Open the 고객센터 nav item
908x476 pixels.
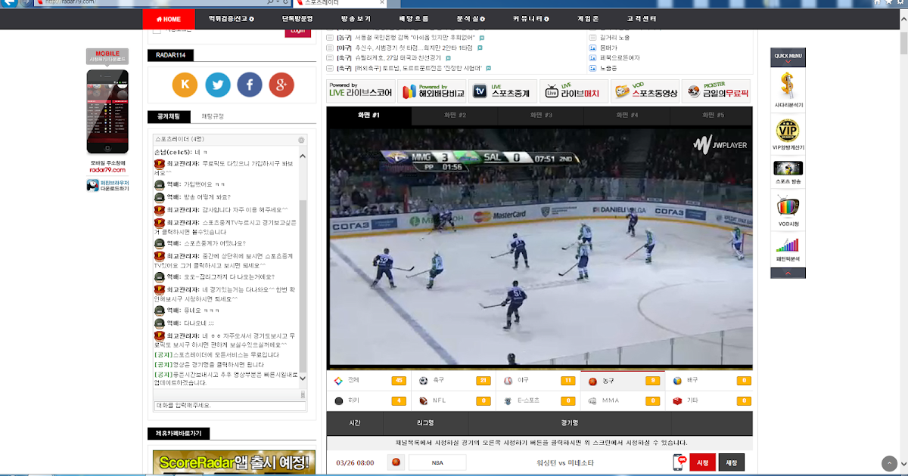[x=641, y=18]
